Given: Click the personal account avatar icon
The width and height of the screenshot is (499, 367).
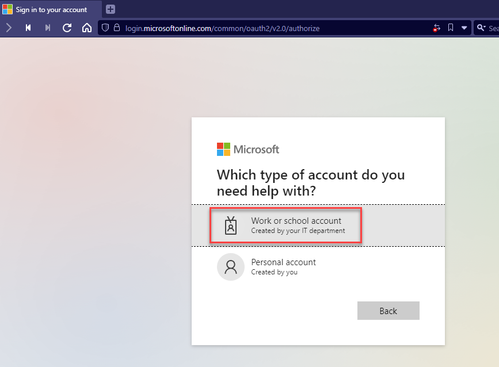Looking at the screenshot, I should coord(231,267).
